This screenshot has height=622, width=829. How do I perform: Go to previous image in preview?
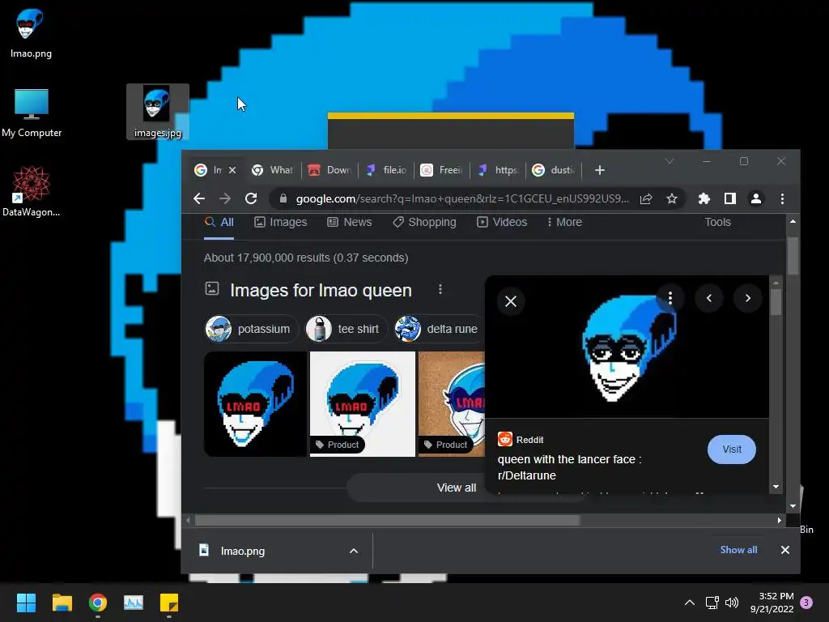709,298
